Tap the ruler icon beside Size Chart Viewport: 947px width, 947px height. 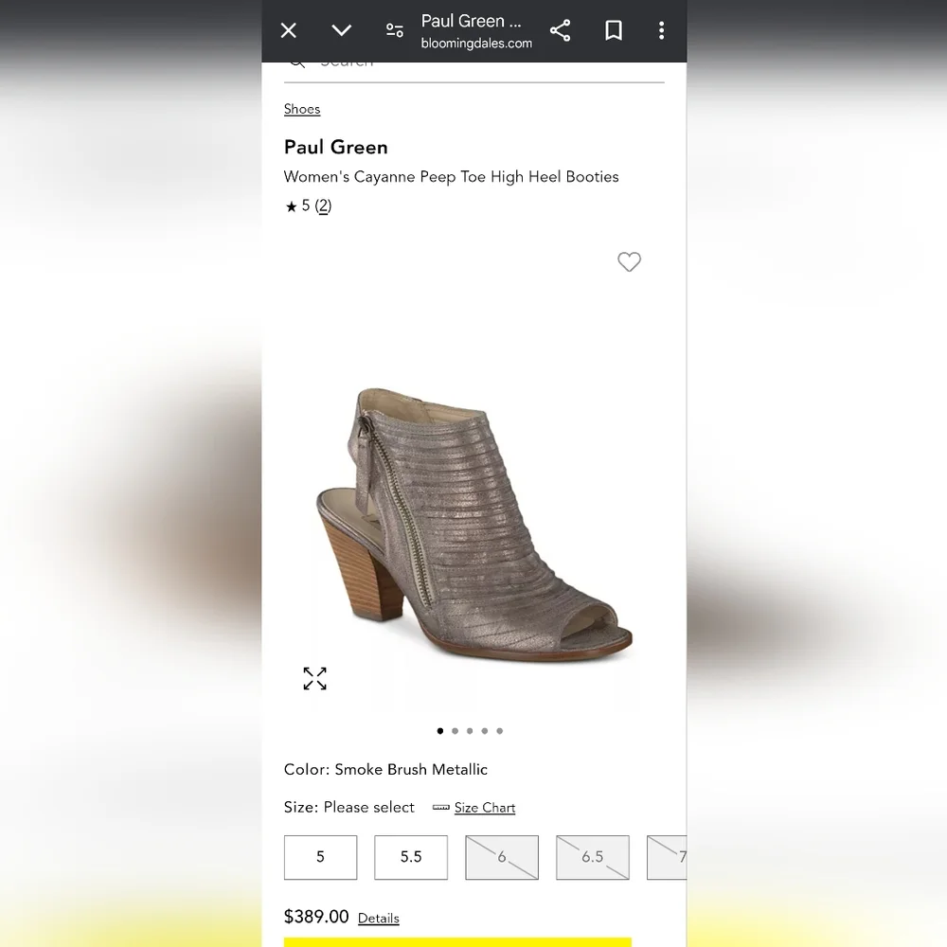pos(441,808)
